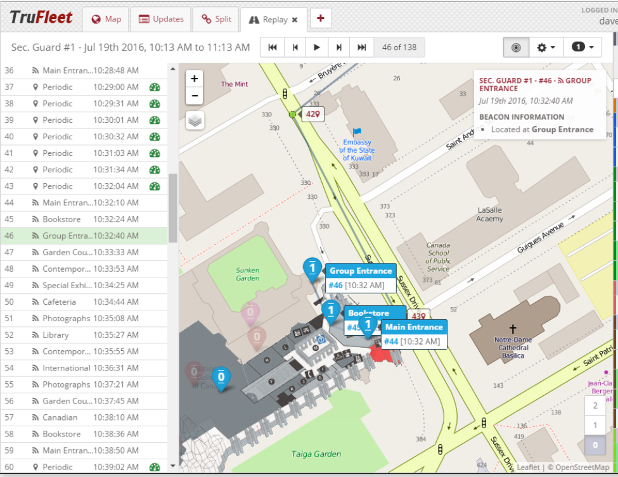The height and width of the screenshot is (477, 618).
Task: Select floor level 1
Action: (595, 426)
